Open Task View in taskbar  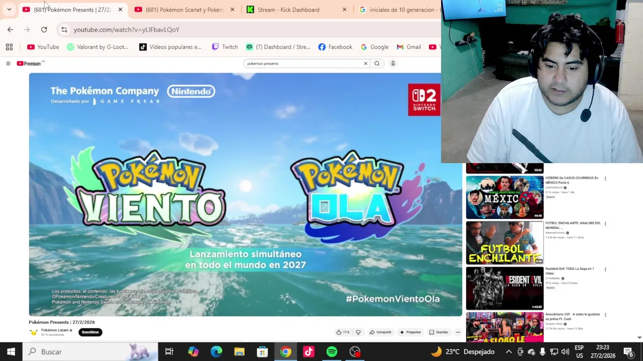click(169, 351)
